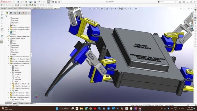This screenshot has width=197, height=111.
Task: Click the SOLIDWORKS search commands field
Action: [x=167, y=2]
